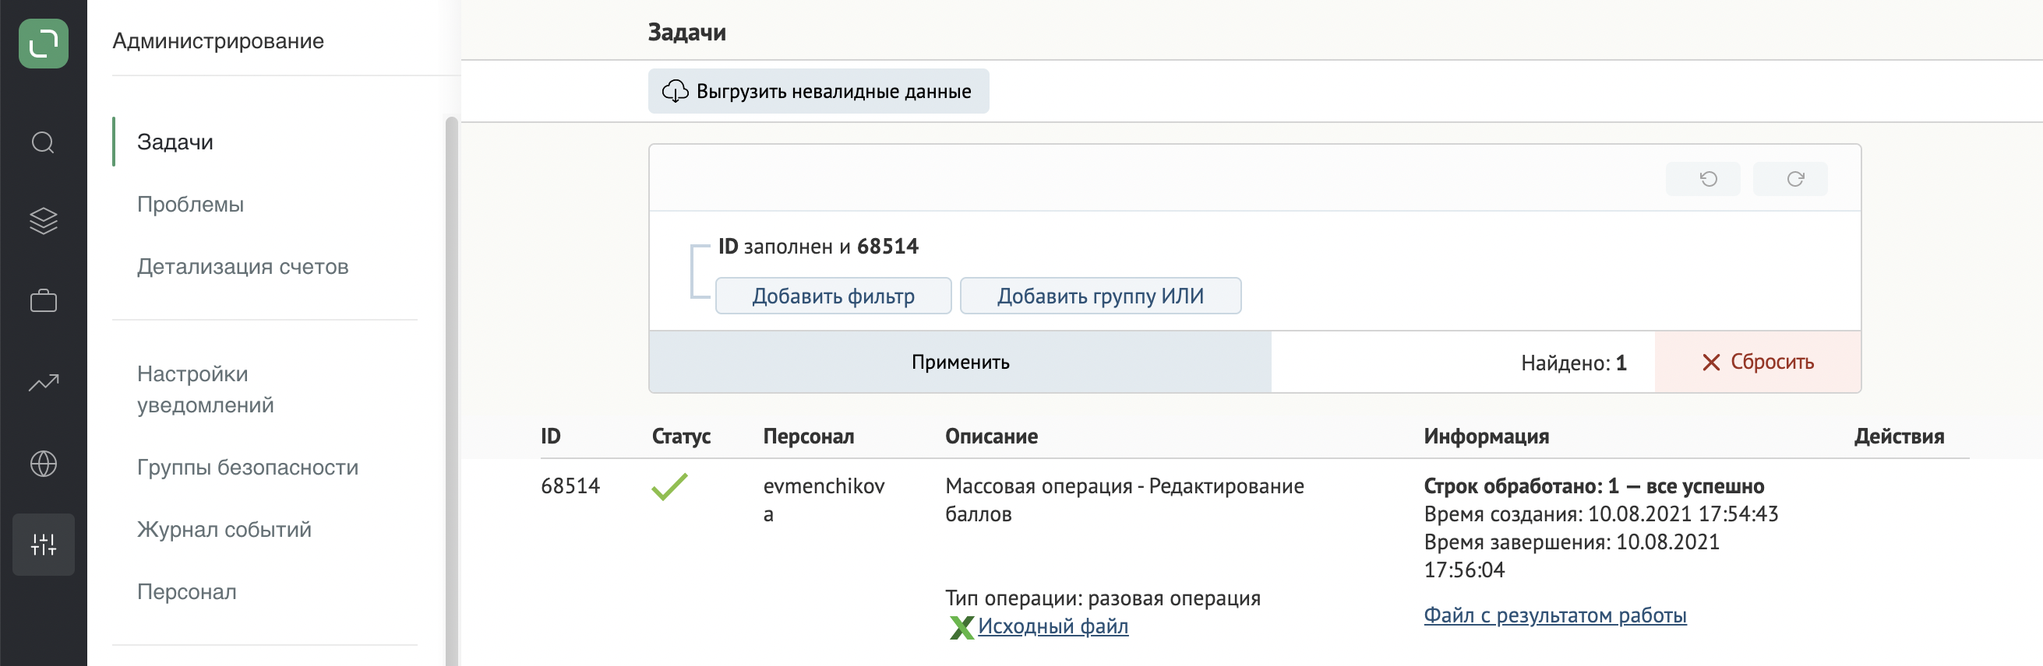Open Файл с результатом работы link

click(1555, 615)
